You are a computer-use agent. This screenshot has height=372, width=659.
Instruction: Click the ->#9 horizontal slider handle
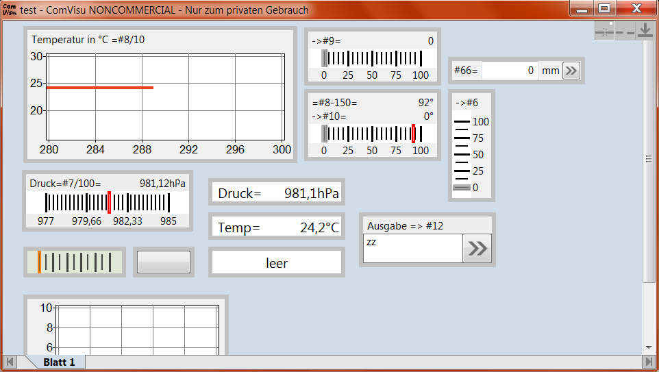(324, 58)
